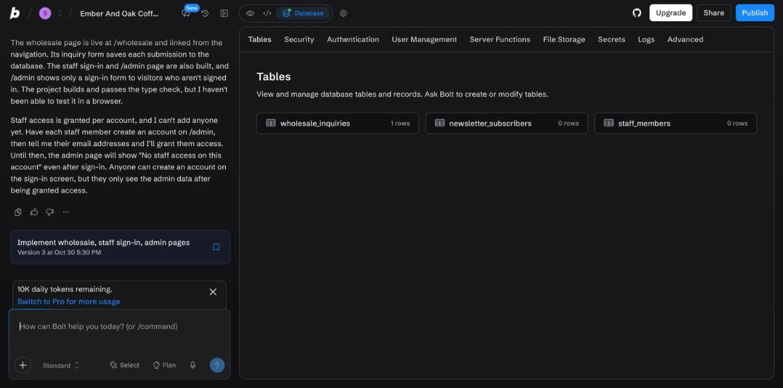
Task: Click the Bolt logo icon
Action: 15,13
